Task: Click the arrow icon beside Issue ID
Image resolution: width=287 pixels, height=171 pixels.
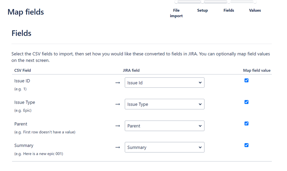Action: click(118, 83)
